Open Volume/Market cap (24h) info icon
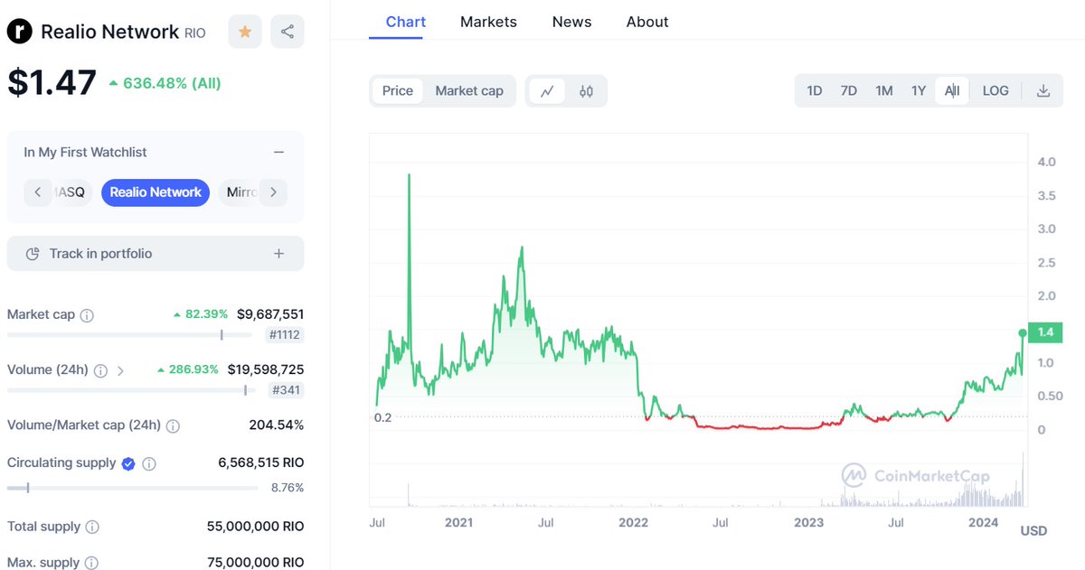 pos(173,425)
